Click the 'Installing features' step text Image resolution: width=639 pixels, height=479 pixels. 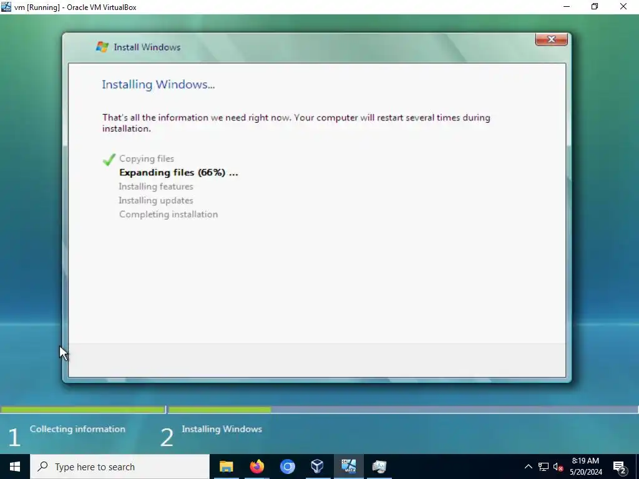(x=156, y=186)
